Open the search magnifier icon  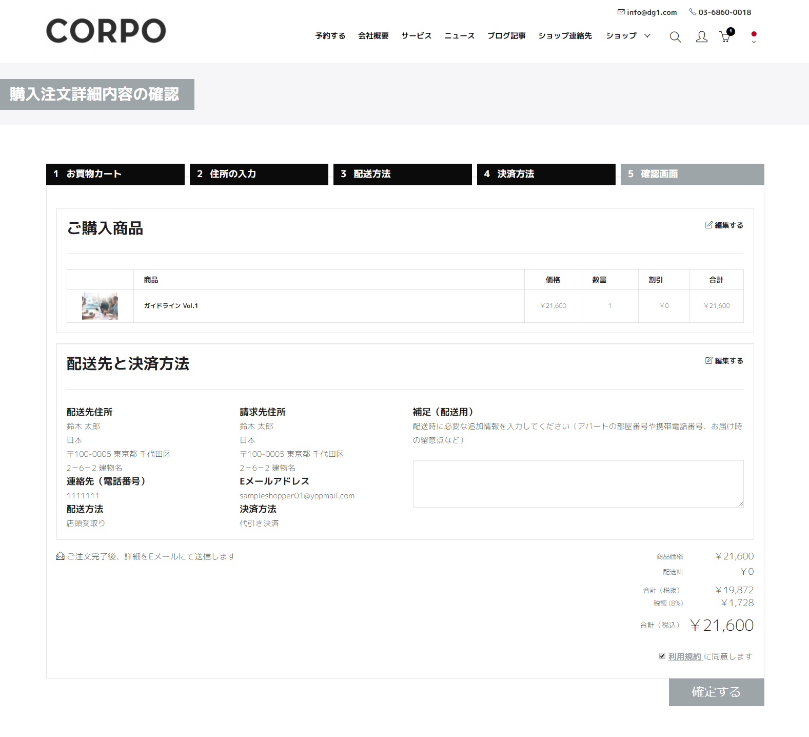(675, 37)
